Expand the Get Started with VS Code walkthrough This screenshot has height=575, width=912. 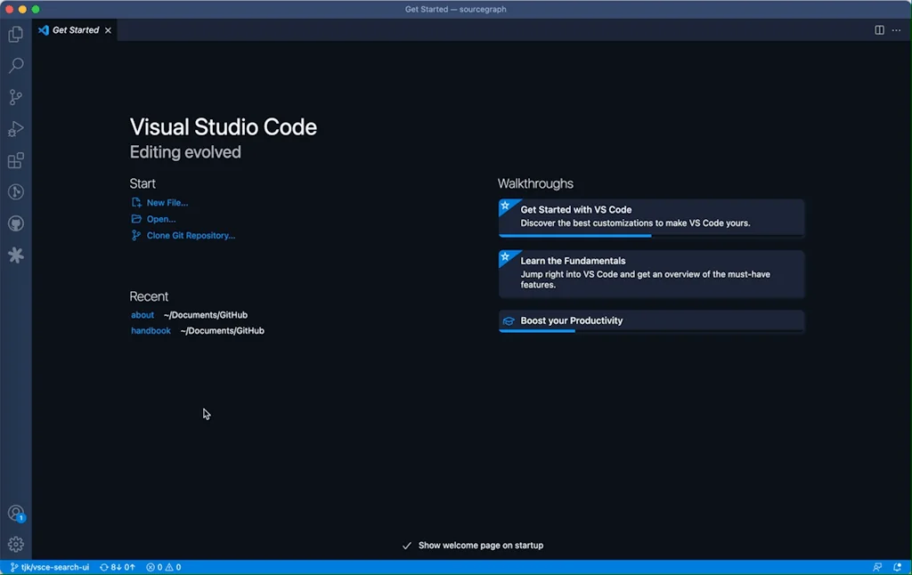(651, 216)
